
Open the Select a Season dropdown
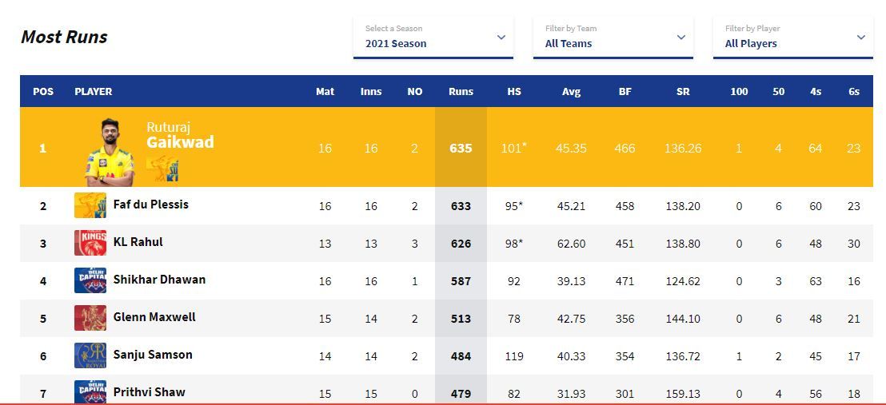433,37
